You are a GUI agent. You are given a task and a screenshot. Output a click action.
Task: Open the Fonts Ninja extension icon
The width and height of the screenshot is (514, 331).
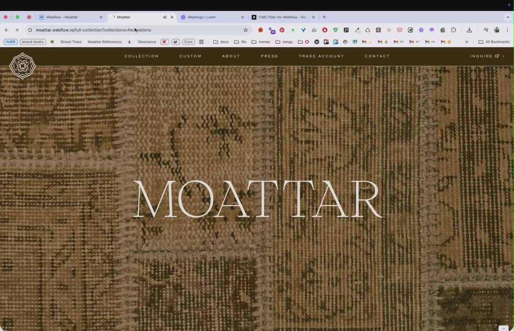pos(346,30)
